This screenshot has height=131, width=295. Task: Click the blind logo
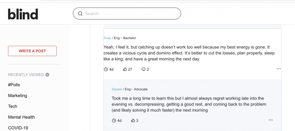coord(23,14)
